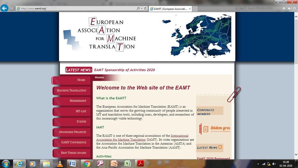The image size is (298, 168).
Task: Open the Windows Start menu
Action: pyautogui.click(x=6, y=164)
